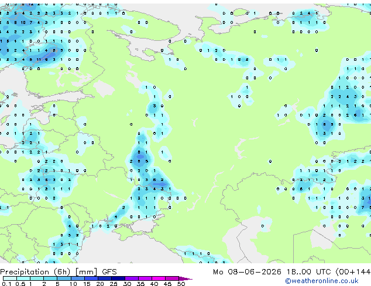
Task: Click the '45' legend scale label
Action: point(167,284)
